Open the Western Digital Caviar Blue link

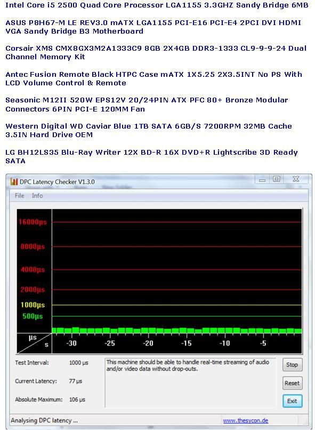click(149, 130)
